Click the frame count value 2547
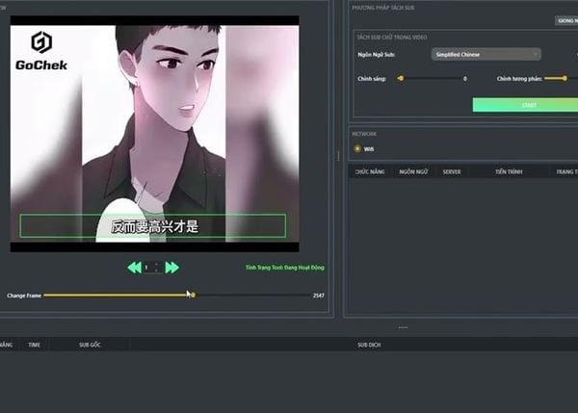This screenshot has height=413, width=578. (319, 296)
